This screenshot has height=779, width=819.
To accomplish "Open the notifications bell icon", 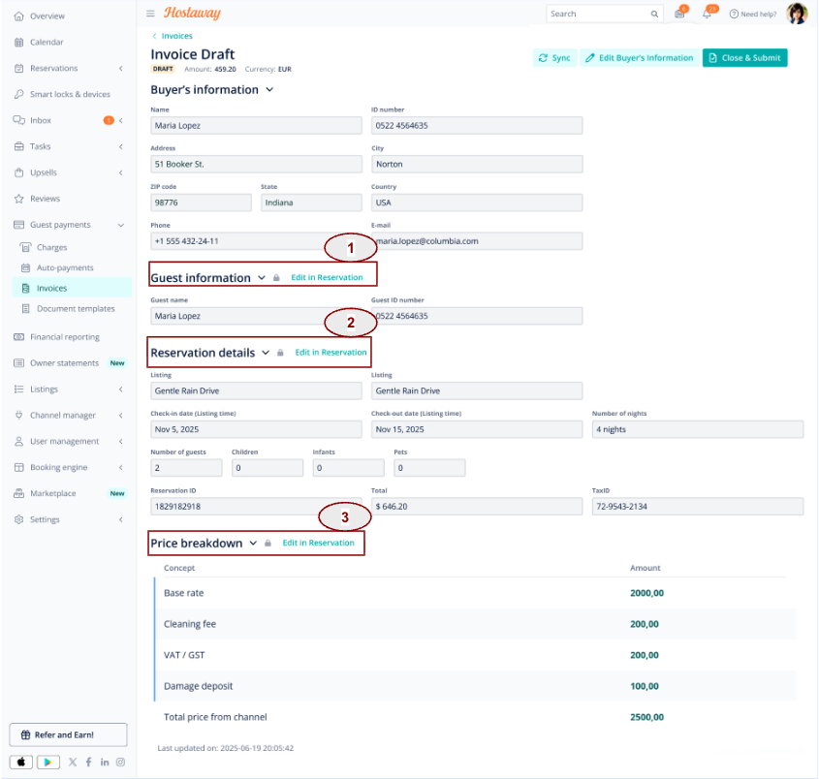I will coord(708,14).
